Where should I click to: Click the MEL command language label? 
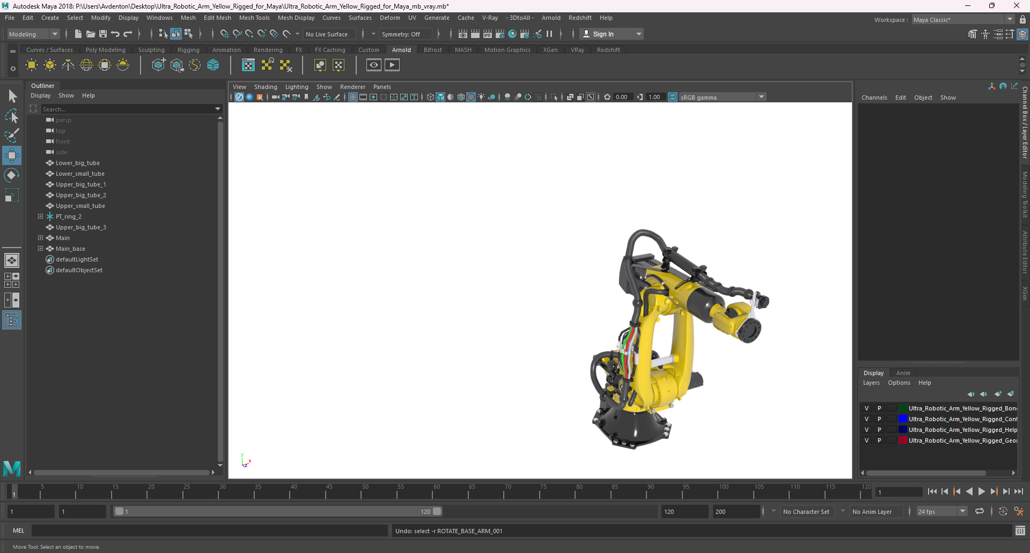coord(19,530)
